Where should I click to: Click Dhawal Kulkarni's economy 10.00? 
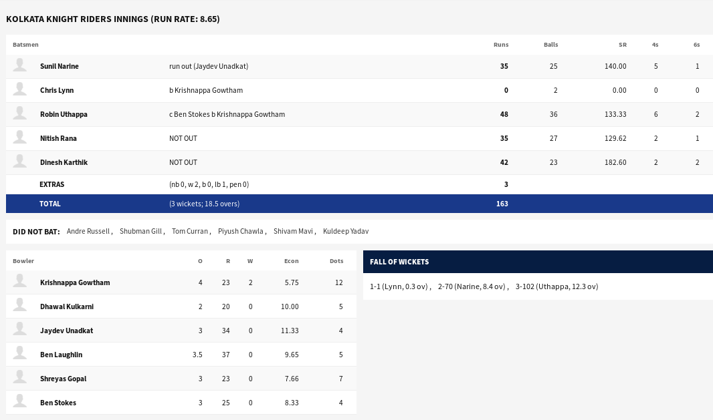(290, 306)
